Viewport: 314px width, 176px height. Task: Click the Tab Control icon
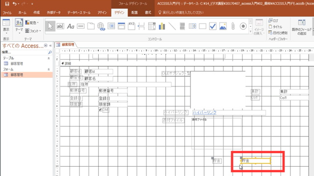coord(91,26)
